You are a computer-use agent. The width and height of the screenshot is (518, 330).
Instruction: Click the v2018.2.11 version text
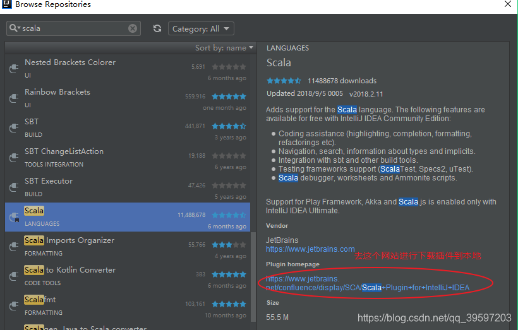click(x=366, y=94)
